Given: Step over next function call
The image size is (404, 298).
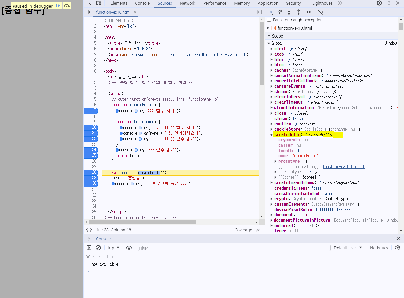Looking at the screenshot, I should (280, 12).
